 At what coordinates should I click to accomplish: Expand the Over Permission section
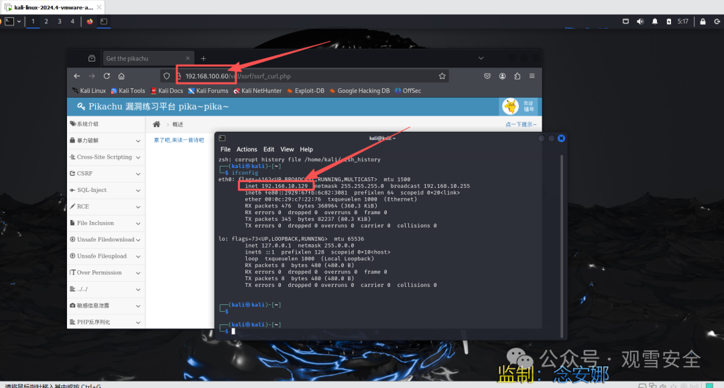106,273
